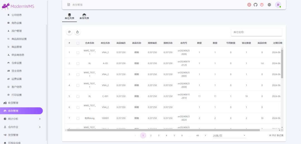Check the checkbox for row 2

point(78,64)
